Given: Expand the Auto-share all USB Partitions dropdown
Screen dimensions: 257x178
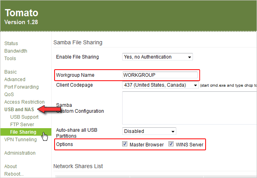Looking at the screenshot, I should [149, 131].
